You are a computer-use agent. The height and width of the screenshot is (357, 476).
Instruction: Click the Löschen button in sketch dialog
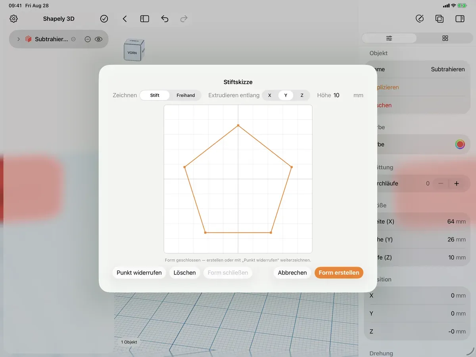coord(184,273)
